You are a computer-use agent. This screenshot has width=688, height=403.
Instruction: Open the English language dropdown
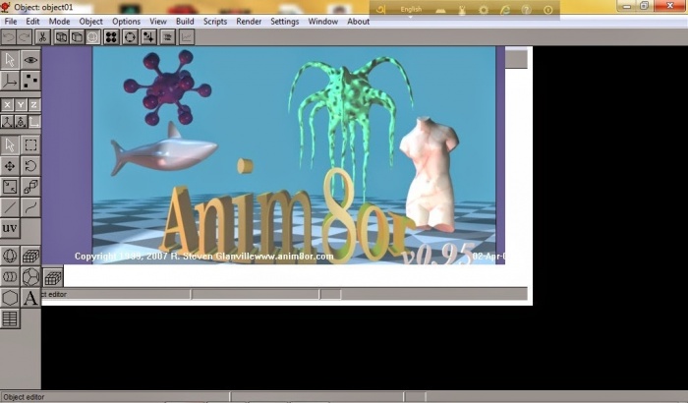tap(411, 10)
